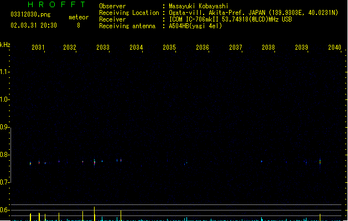Viewport: 348px width, 221px height.
Task: Click the 'meteor' count label
Action: pos(79,17)
